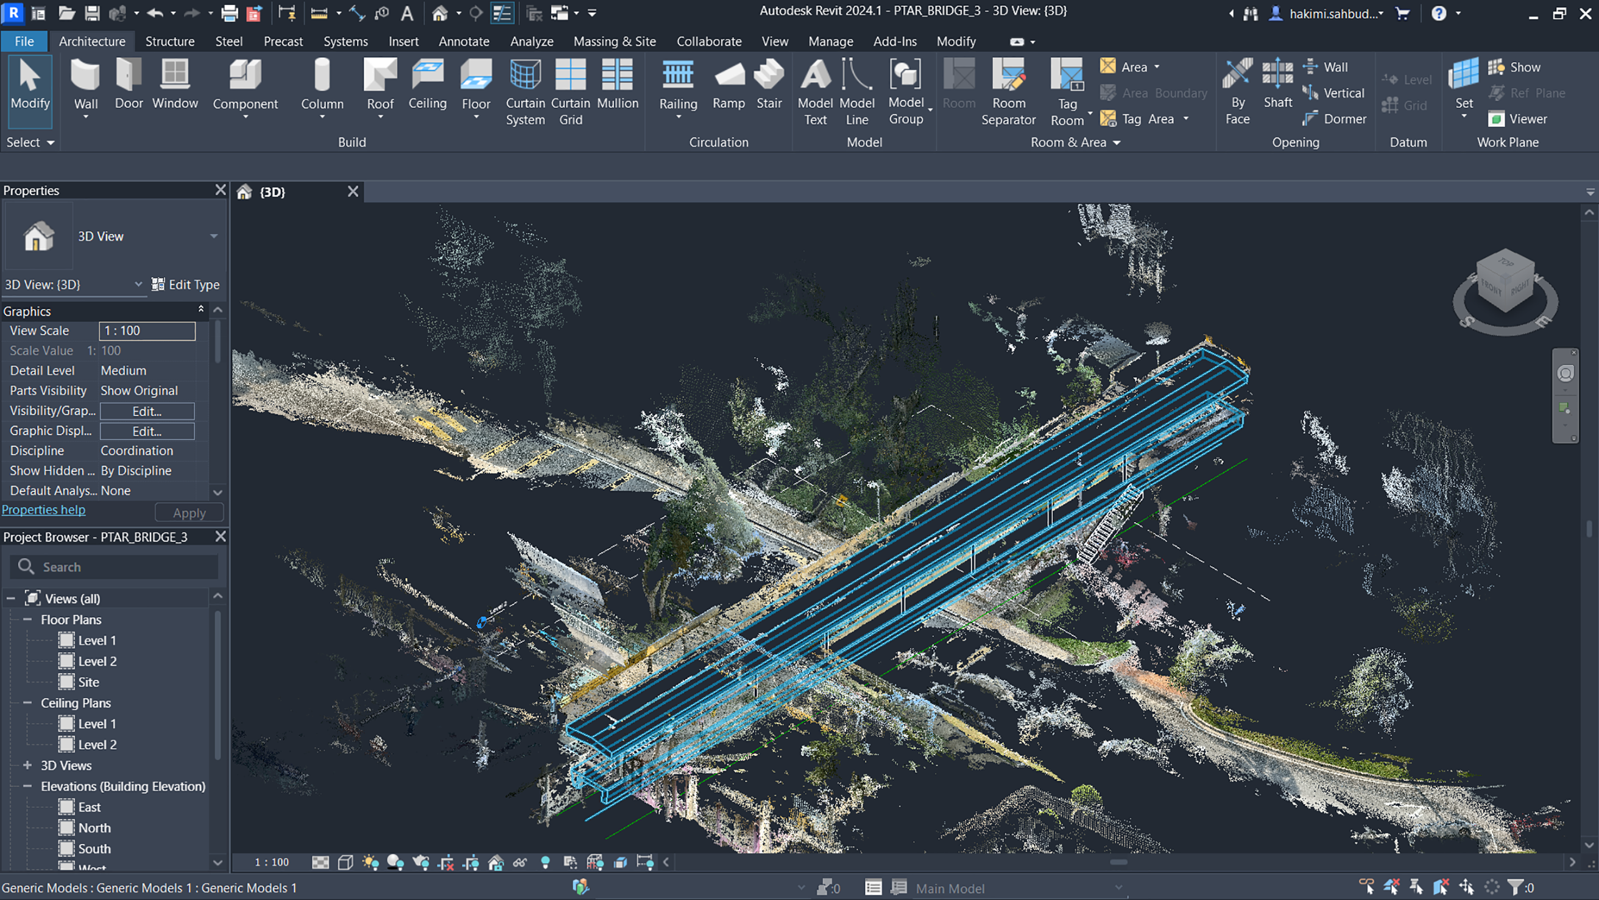Open the 3D View type selector dropdown
This screenshot has width=1599, height=900.
coord(214,236)
